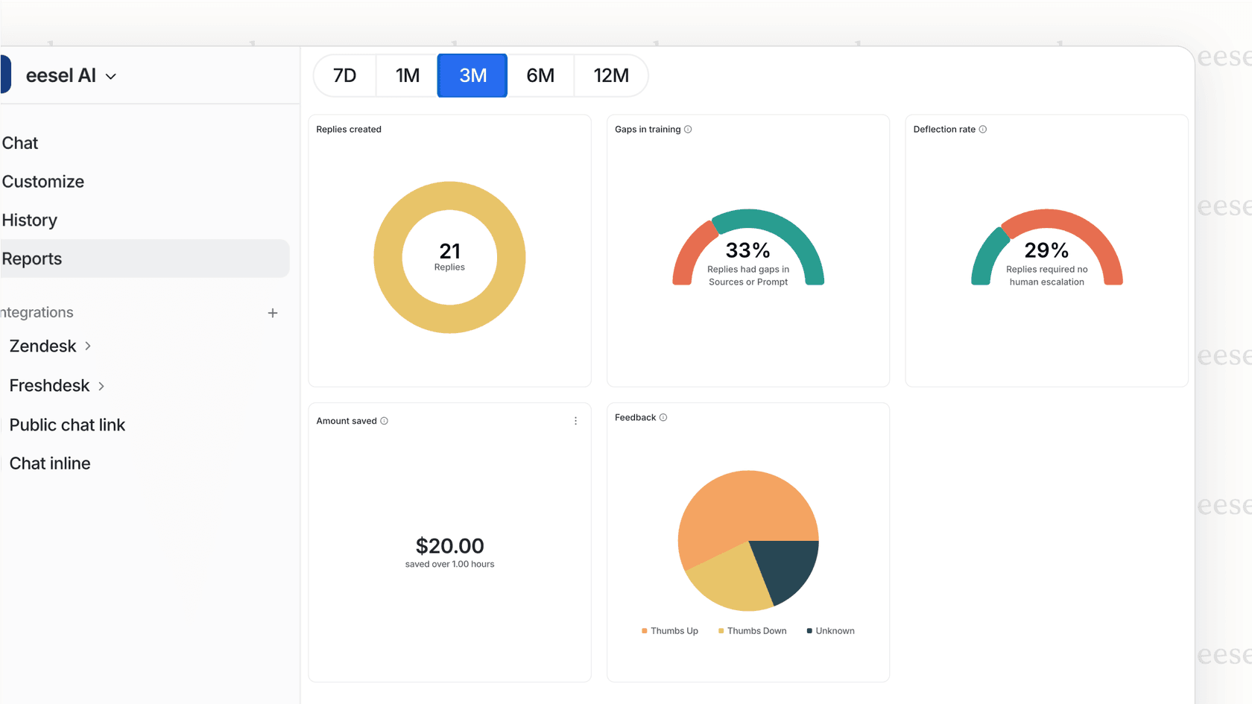1252x704 pixels.
Task: Switch to the 7D time range tab
Action: [345, 75]
